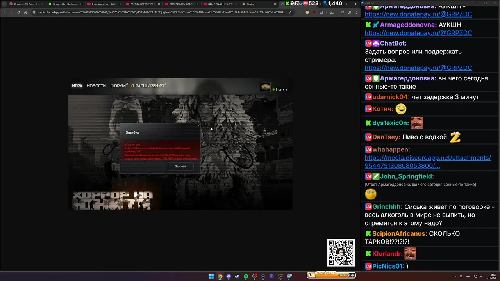Screen dimensions: 500x281
Task: View site information icon in address bar
Action: [x=34, y=12]
